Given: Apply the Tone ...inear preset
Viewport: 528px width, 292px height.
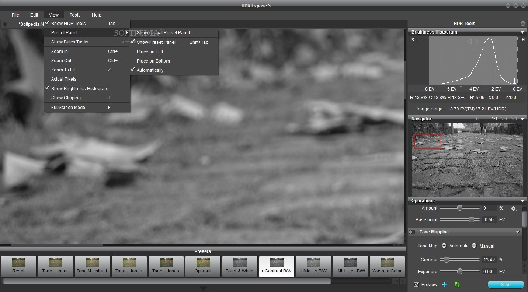Looking at the screenshot, I should click(x=55, y=267).
